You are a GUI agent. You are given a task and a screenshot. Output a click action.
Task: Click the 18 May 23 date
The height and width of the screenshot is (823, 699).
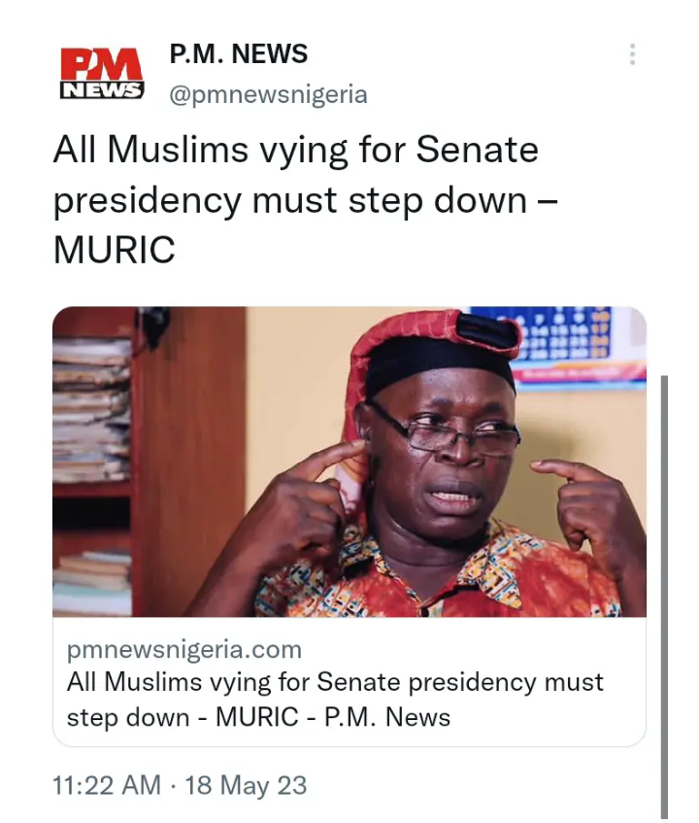coord(246,786)
